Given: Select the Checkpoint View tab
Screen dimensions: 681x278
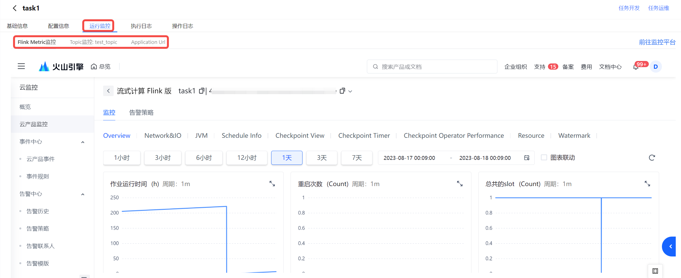Looking at the screenshot, I should click(300, 136).
